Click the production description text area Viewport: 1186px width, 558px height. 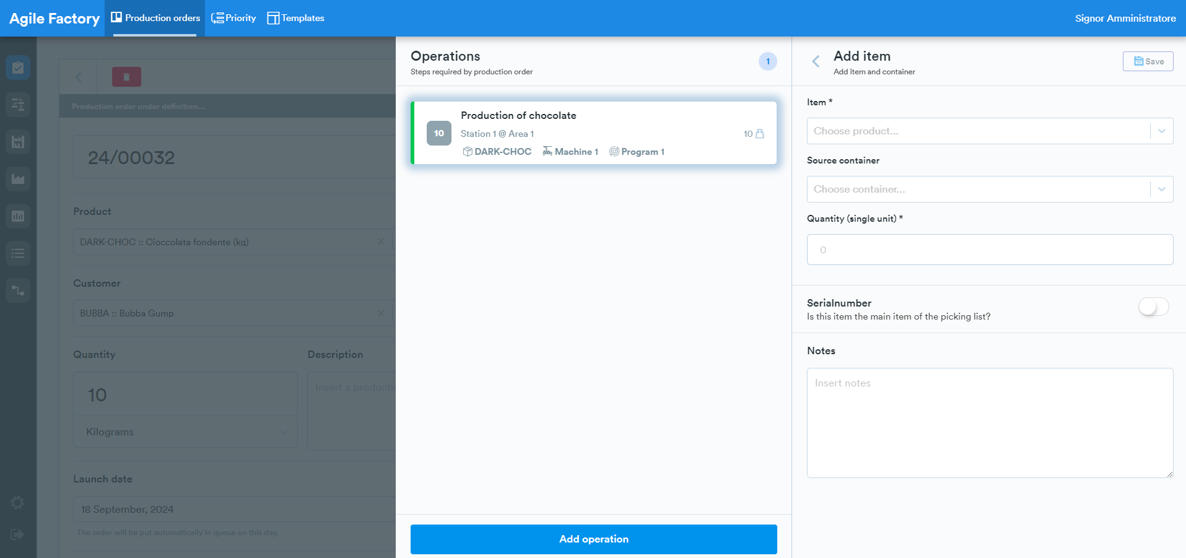coord(352,411)
